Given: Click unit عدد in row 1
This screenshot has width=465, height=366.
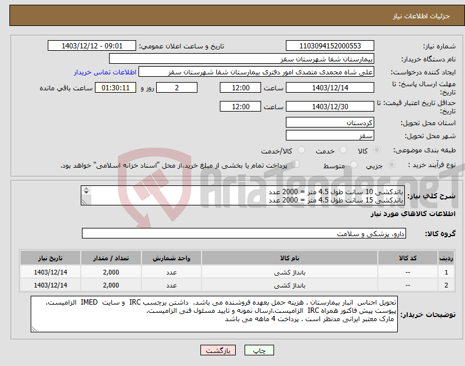Looking at the screenshot, I should (x=172, y=272).
